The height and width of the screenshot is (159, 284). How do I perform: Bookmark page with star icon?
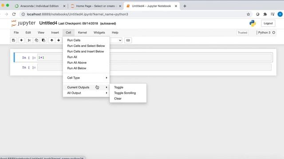point(248,14)
